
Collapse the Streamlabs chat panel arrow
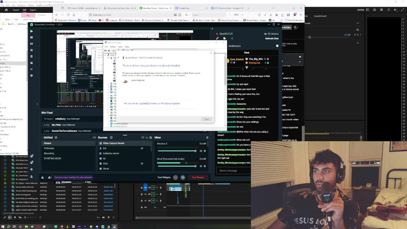(x=212, y=29)
